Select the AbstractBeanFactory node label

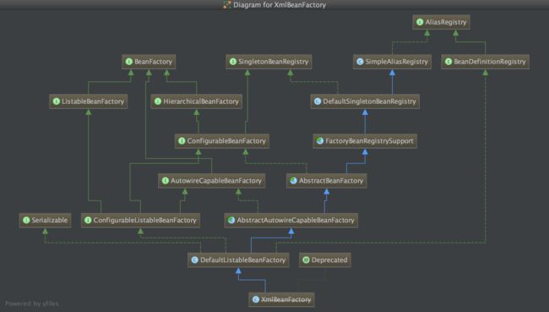coord(331,181)
